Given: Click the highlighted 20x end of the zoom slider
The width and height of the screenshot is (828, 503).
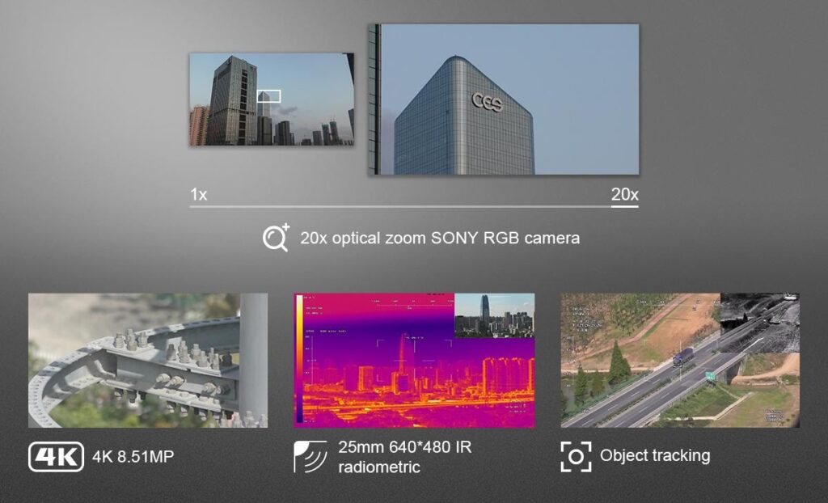Looking at the screenshot, I should 624,207.
